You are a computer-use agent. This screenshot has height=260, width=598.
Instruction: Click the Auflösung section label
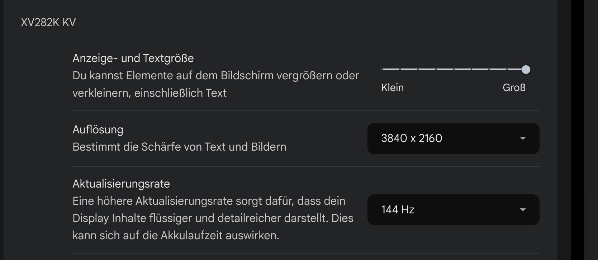(x=98, y=130)
